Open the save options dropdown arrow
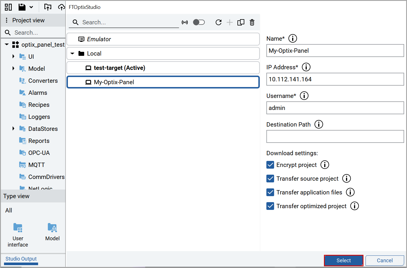Screen dimensions: 407x268 31,7
